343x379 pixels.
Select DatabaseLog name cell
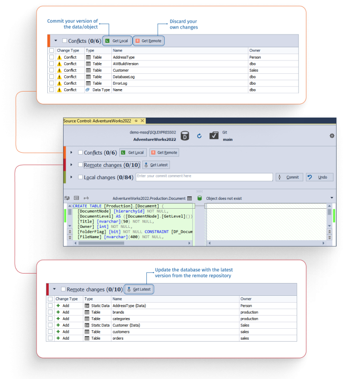tap(179, 77)
